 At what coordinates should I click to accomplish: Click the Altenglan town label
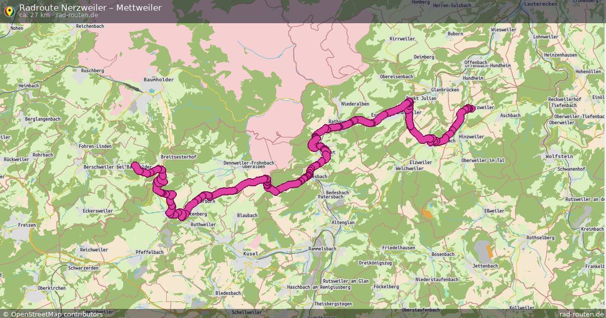point(343,223)
